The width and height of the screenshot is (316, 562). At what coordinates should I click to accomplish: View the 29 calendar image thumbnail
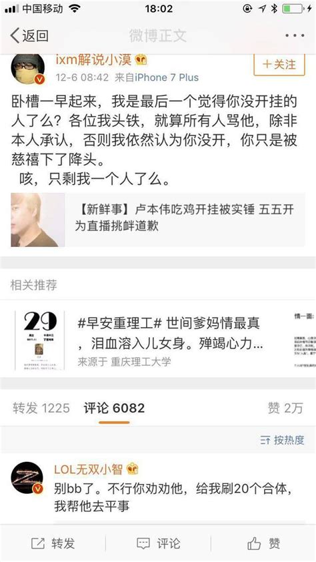click(x=40, y=340)
